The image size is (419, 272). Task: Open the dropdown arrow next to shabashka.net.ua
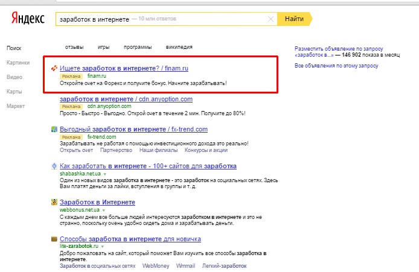coord(105,174)
